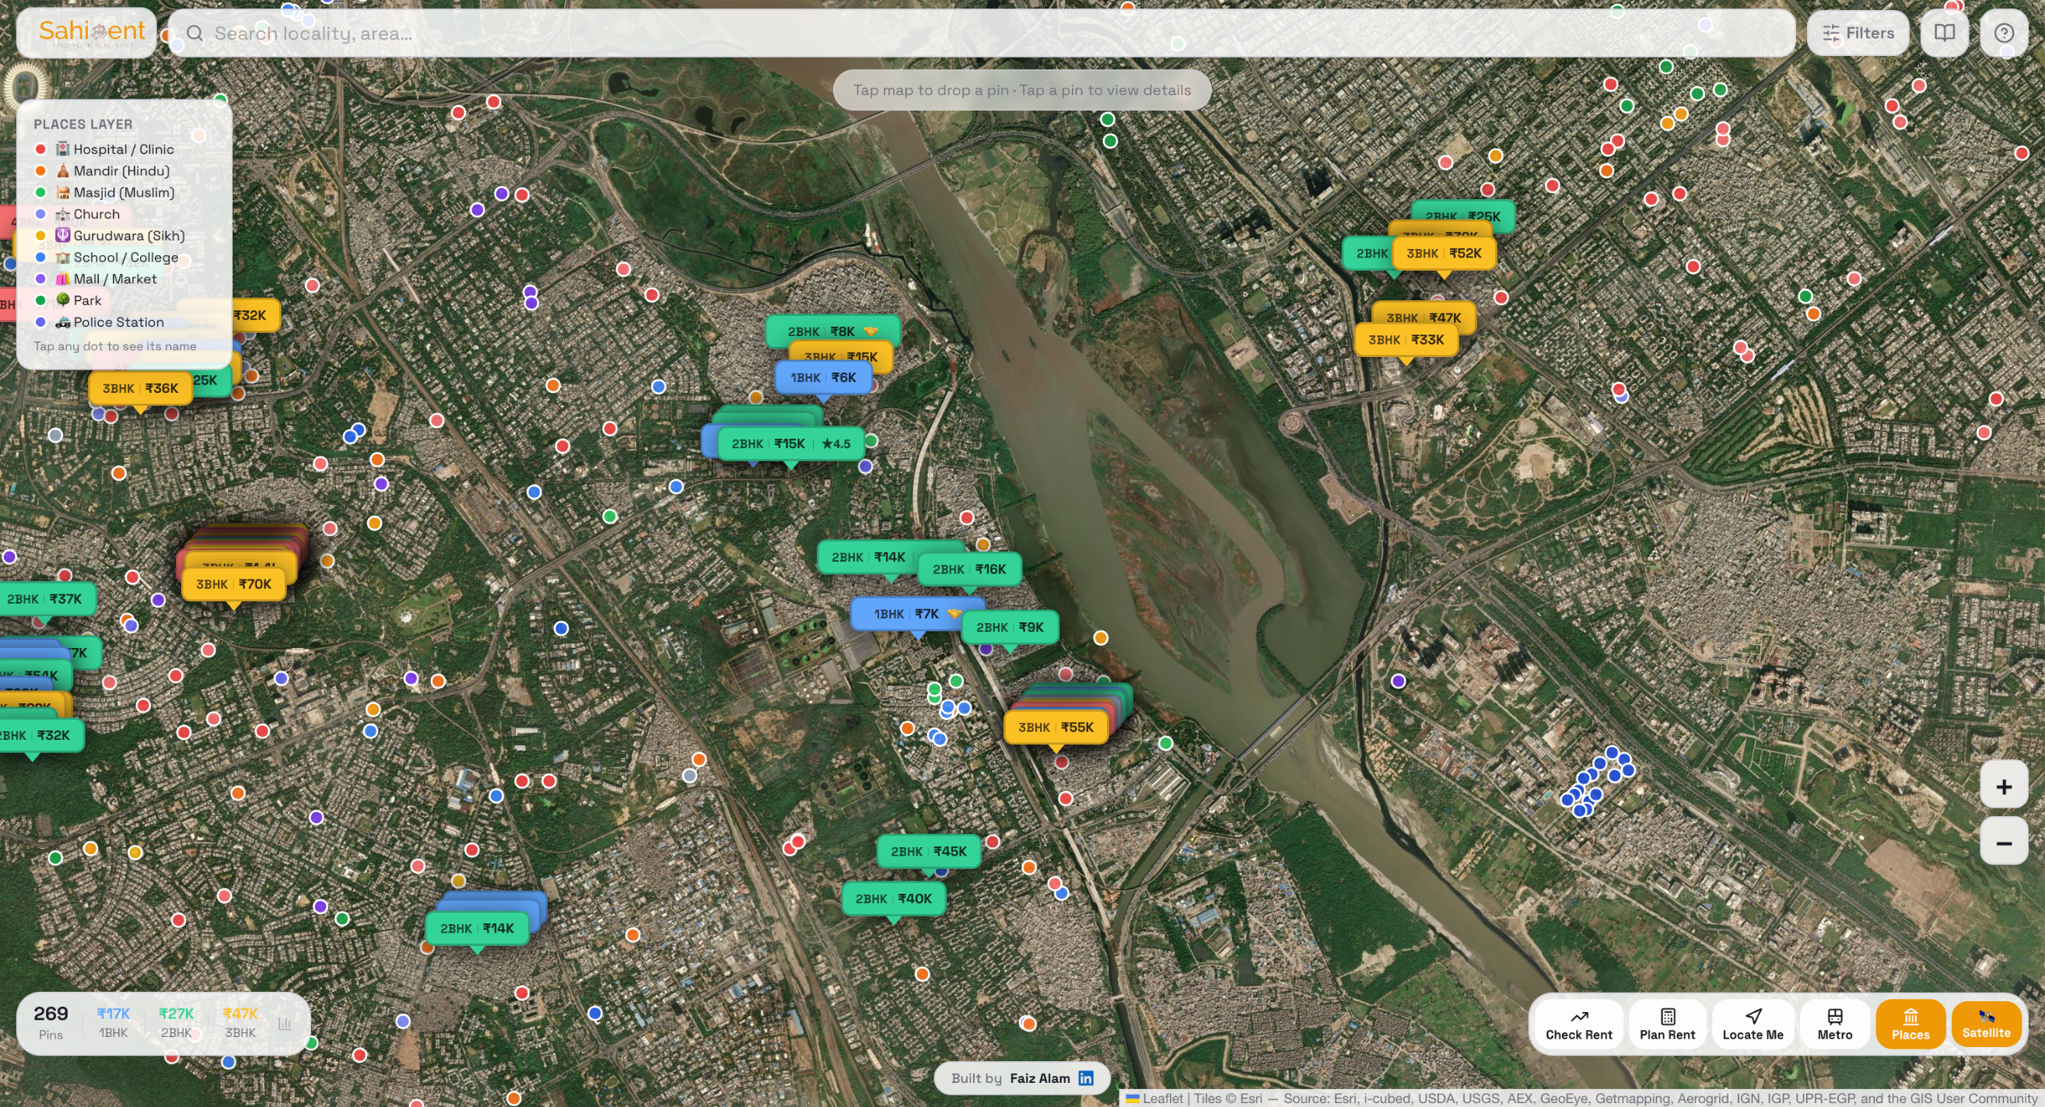The image size is (2045, 1107).
Task: Open the Filters panel
Action: coord(1857,33)
